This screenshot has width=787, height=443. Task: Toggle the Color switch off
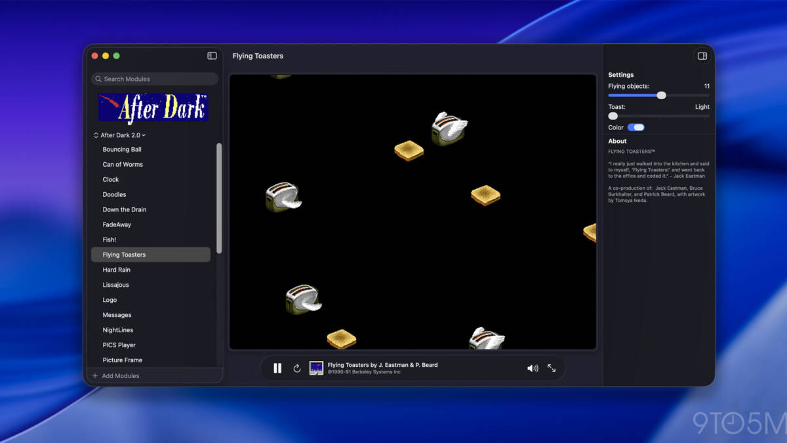636,127
